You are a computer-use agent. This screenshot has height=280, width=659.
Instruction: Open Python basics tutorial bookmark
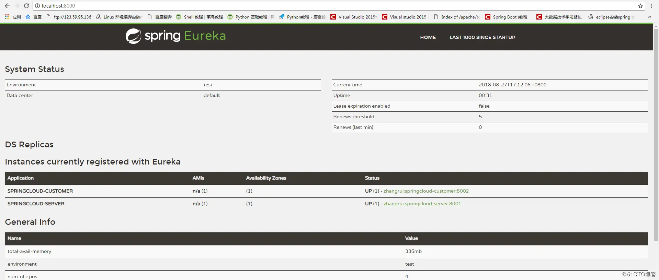(251, 17)
